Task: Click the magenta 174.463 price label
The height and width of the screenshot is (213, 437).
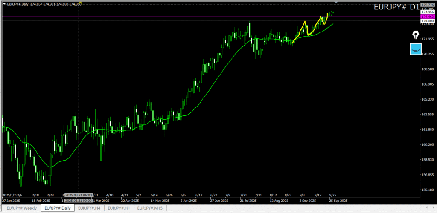Action: 428,16
